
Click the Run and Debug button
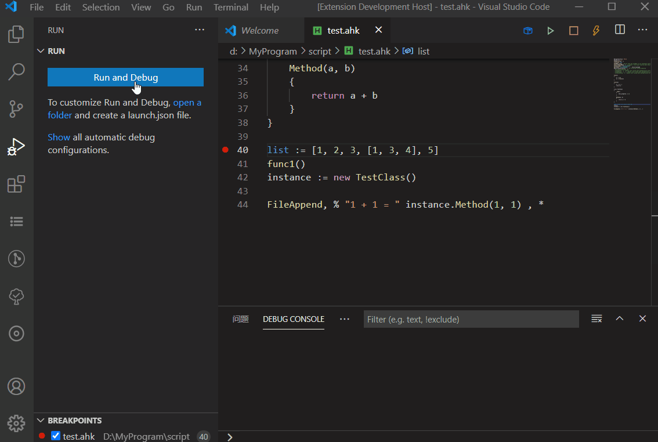[125, 77]
